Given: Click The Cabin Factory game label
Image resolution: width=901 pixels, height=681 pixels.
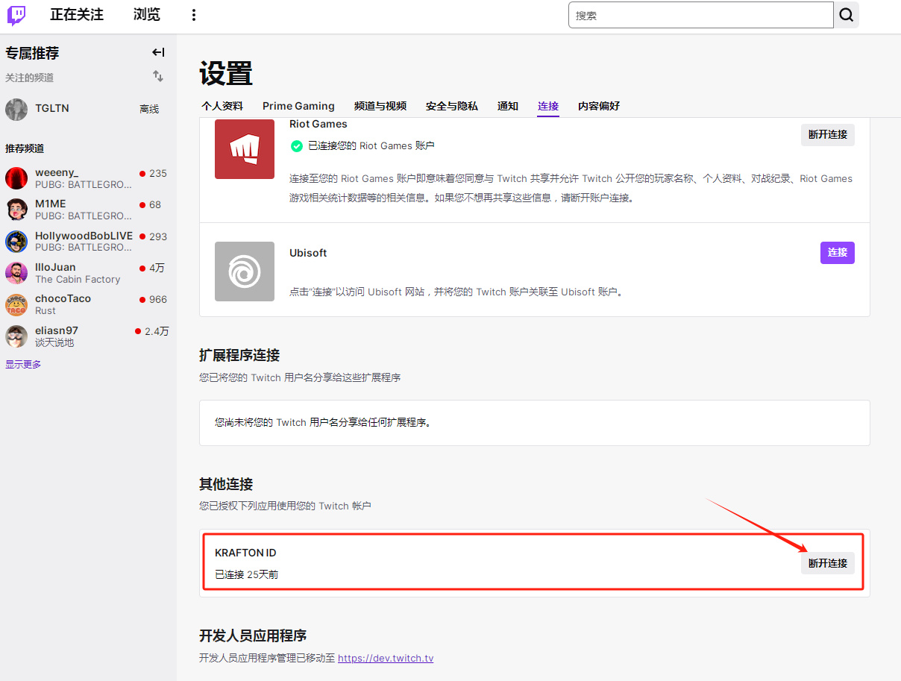Looking at the screenshot, I should click(78, 280).
